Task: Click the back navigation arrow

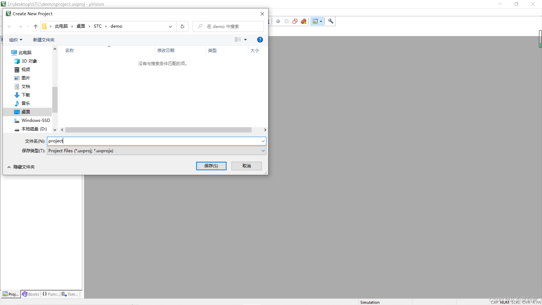Action: 10,26
